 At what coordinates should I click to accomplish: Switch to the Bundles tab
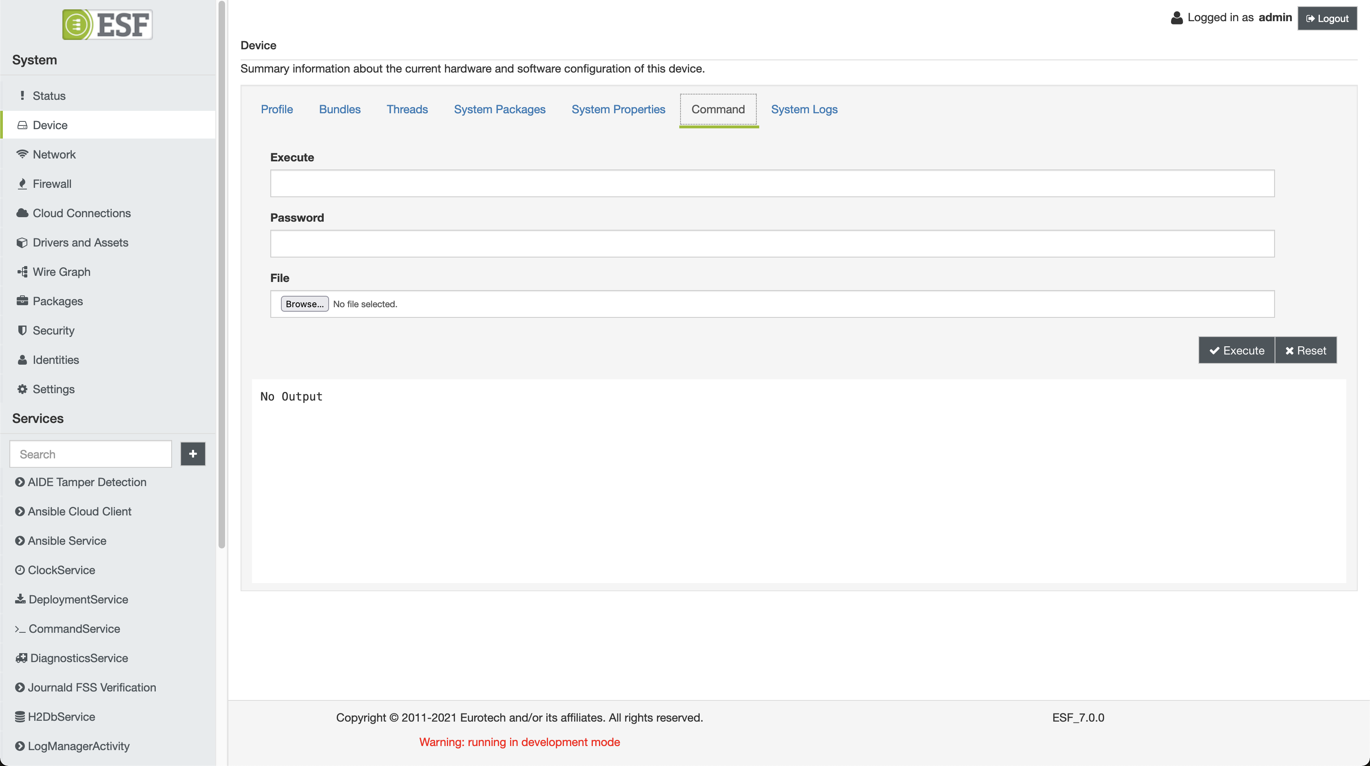click(339, 110)
